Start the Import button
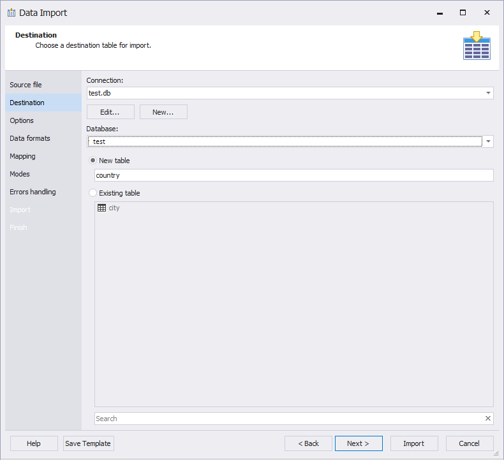Viewport: 504px width, 460px height. point(414,443)
